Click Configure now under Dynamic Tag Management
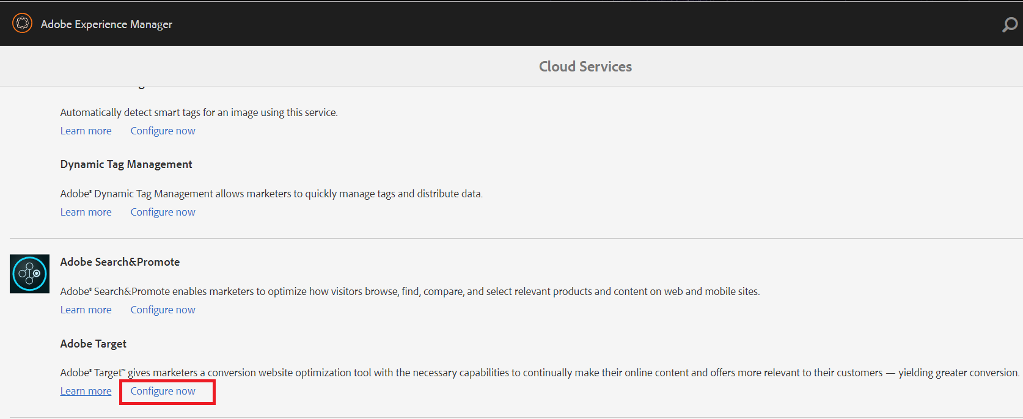Image resolution: width=1023 pixels, height=419 pixels. 163,212
